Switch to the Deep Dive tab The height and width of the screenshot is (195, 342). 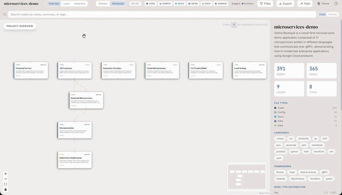pyautogui.click(x=80, y=3)
